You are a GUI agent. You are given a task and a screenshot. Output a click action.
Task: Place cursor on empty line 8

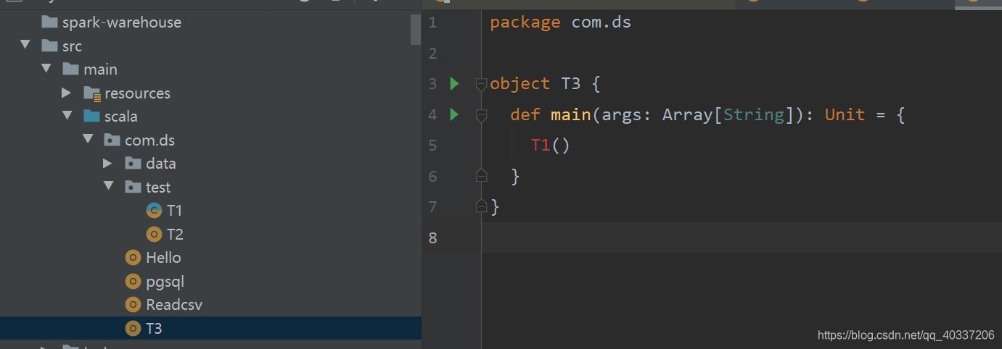pos(742,237)
